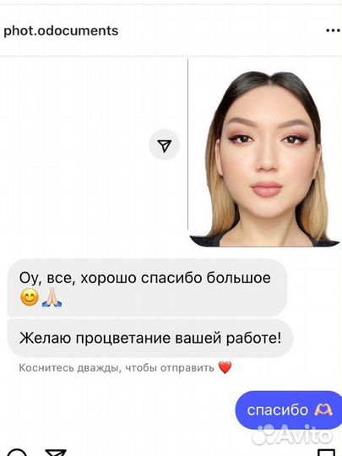The image size is (342, 456).
Task: Select the 'Желаю процветание вашей работе!' message
Action: pos(149,339)
